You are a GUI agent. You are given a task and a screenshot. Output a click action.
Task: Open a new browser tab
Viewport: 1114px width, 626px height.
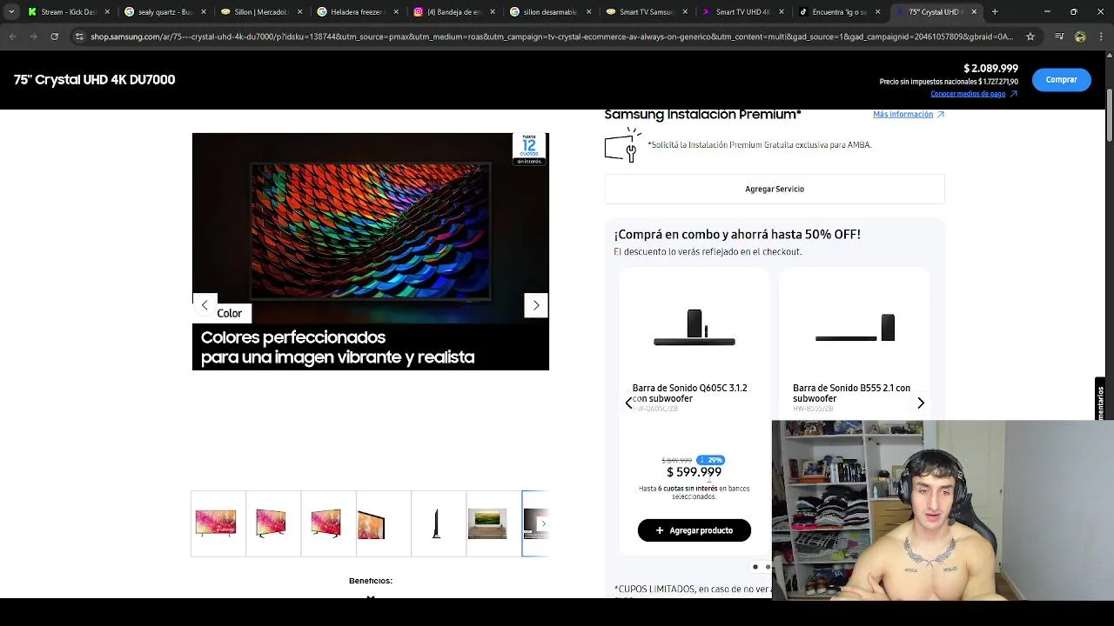[x=995, y=12]
